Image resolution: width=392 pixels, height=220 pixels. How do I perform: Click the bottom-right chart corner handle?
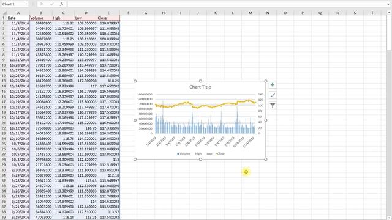266,159
